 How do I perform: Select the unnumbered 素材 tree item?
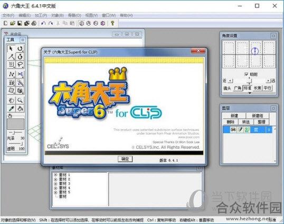point(63,197)
